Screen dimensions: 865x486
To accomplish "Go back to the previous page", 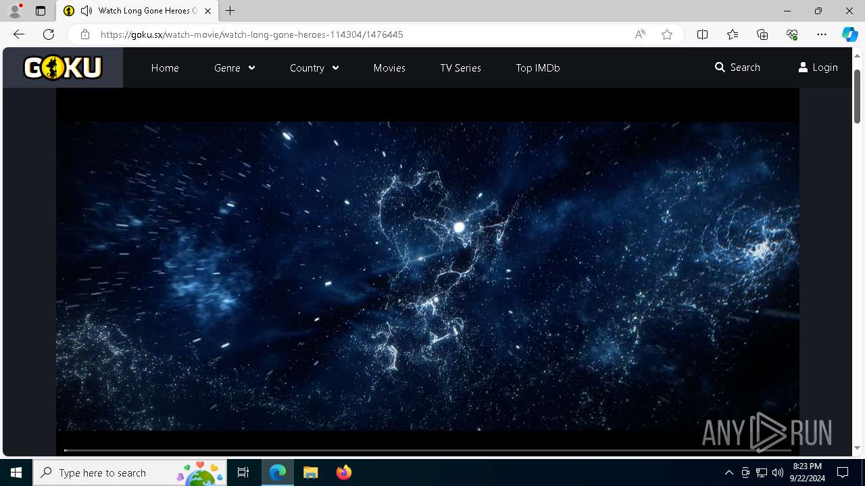I will click(19, 34).
